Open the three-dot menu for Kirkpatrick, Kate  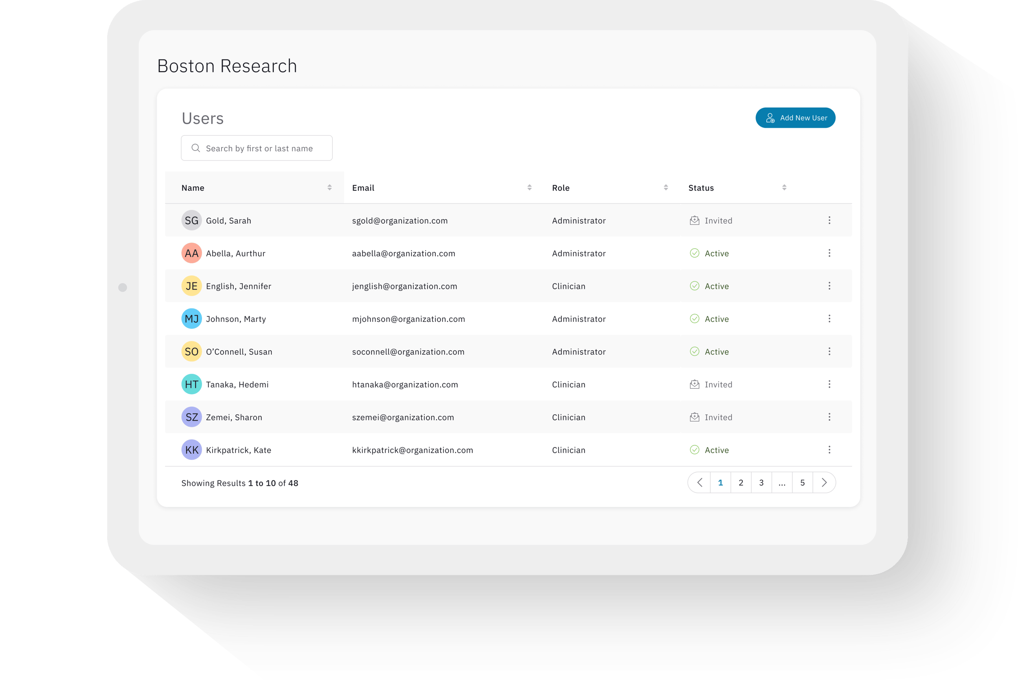tap(829, 450)
